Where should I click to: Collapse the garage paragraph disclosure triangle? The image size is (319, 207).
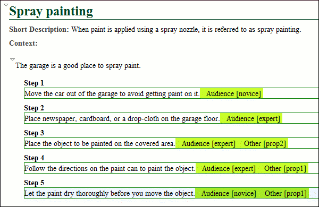click(12, 59)
